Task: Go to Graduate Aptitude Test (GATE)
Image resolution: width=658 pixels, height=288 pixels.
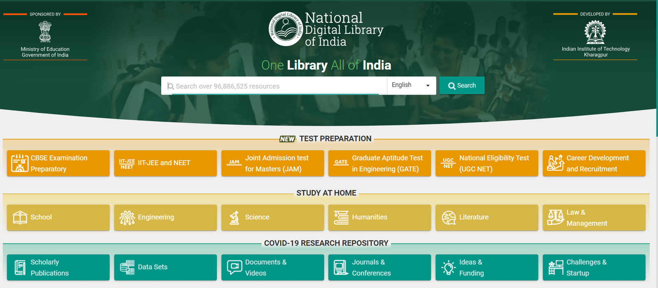Action: tap(380, 163)
